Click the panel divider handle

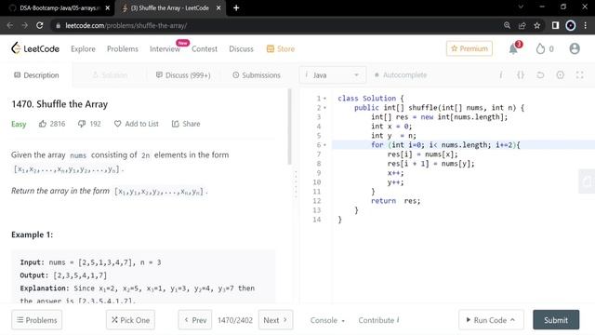point(296,184)
